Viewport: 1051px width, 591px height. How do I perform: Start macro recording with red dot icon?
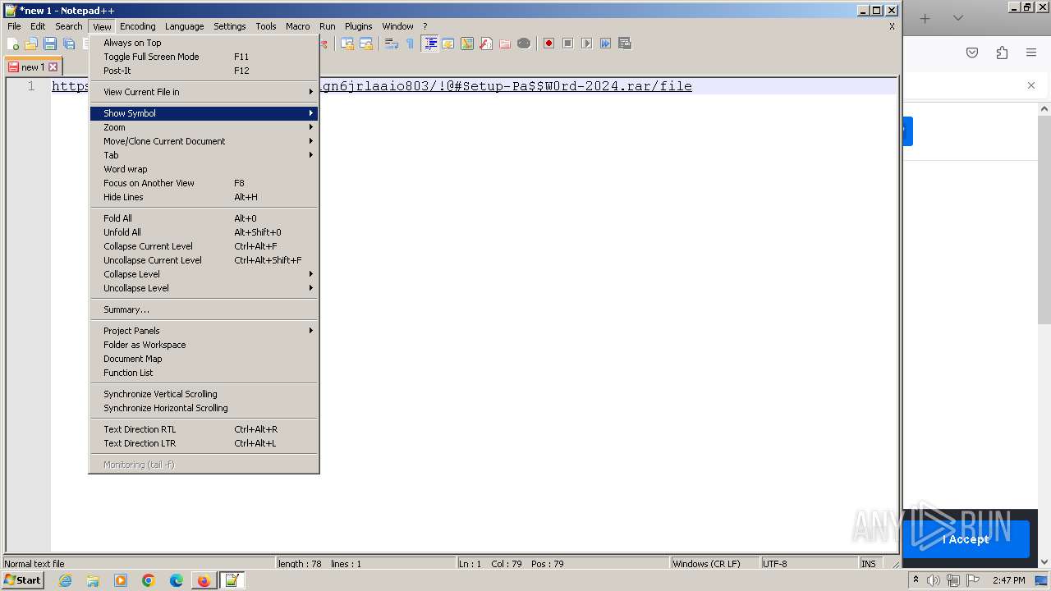548,44
